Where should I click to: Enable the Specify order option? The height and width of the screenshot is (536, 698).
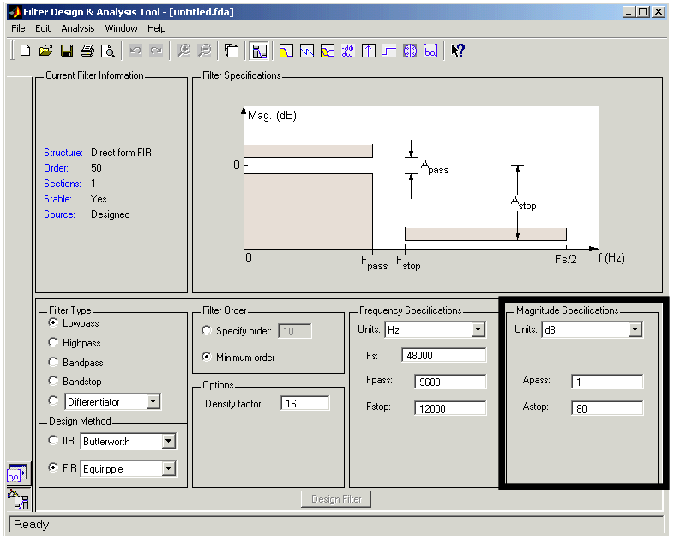(x=206, y=331)
